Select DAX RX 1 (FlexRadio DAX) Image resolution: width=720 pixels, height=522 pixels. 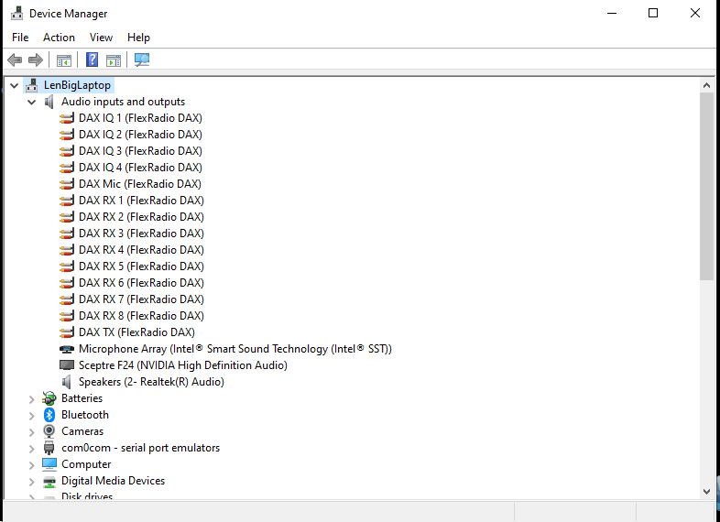click(x=141, y=201)
